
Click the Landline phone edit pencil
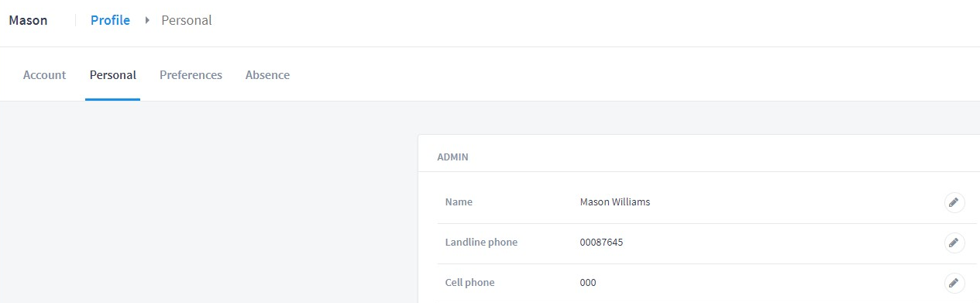coord(954,243)
